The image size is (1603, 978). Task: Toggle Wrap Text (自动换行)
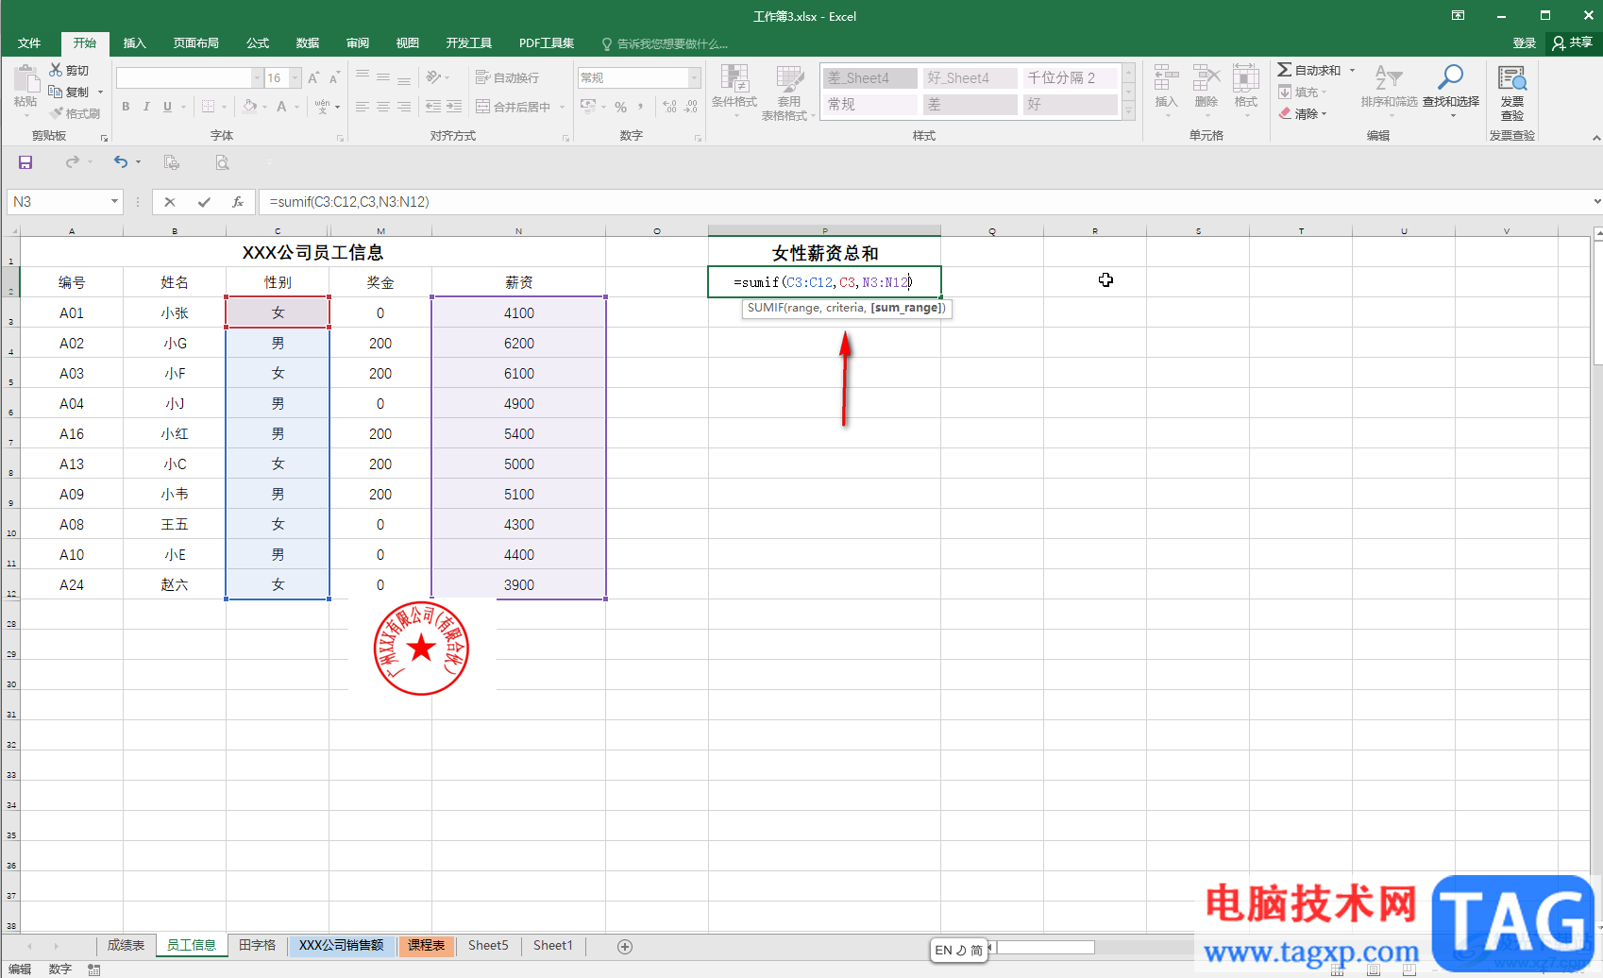click(x=507, y=77)
